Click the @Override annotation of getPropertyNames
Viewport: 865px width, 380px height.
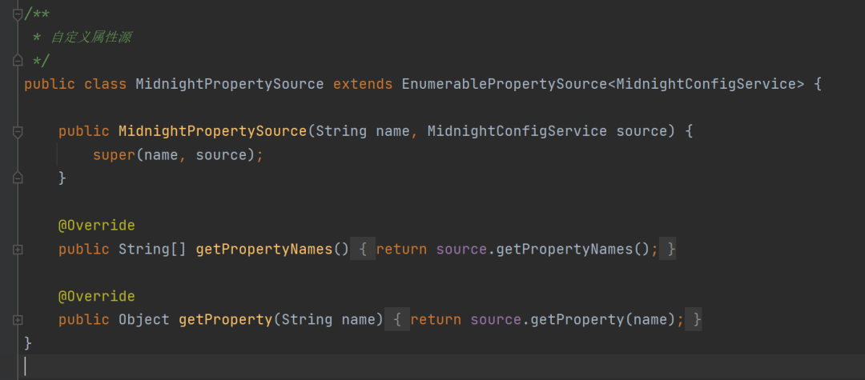[97, 226]
